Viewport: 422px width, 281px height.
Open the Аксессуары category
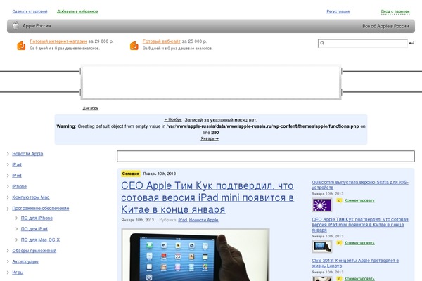click(x=25, y=261)
